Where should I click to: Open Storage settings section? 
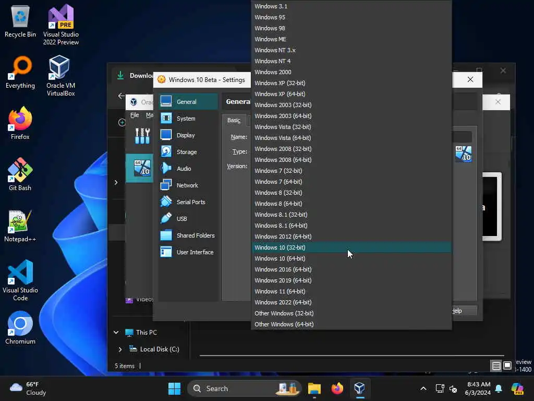tap(188, 152)
